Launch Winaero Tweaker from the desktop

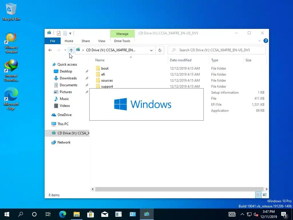pos(11,43)
